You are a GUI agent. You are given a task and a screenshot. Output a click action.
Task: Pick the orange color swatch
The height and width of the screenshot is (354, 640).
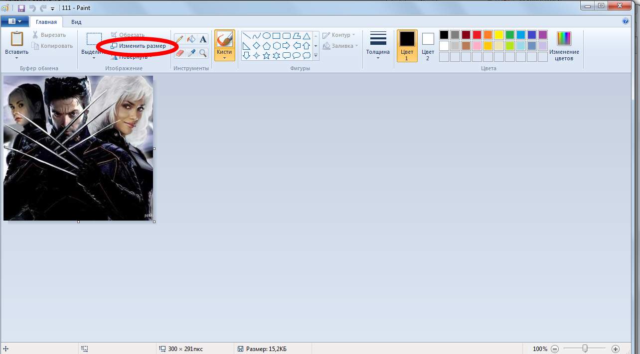(x=488, y=35)
